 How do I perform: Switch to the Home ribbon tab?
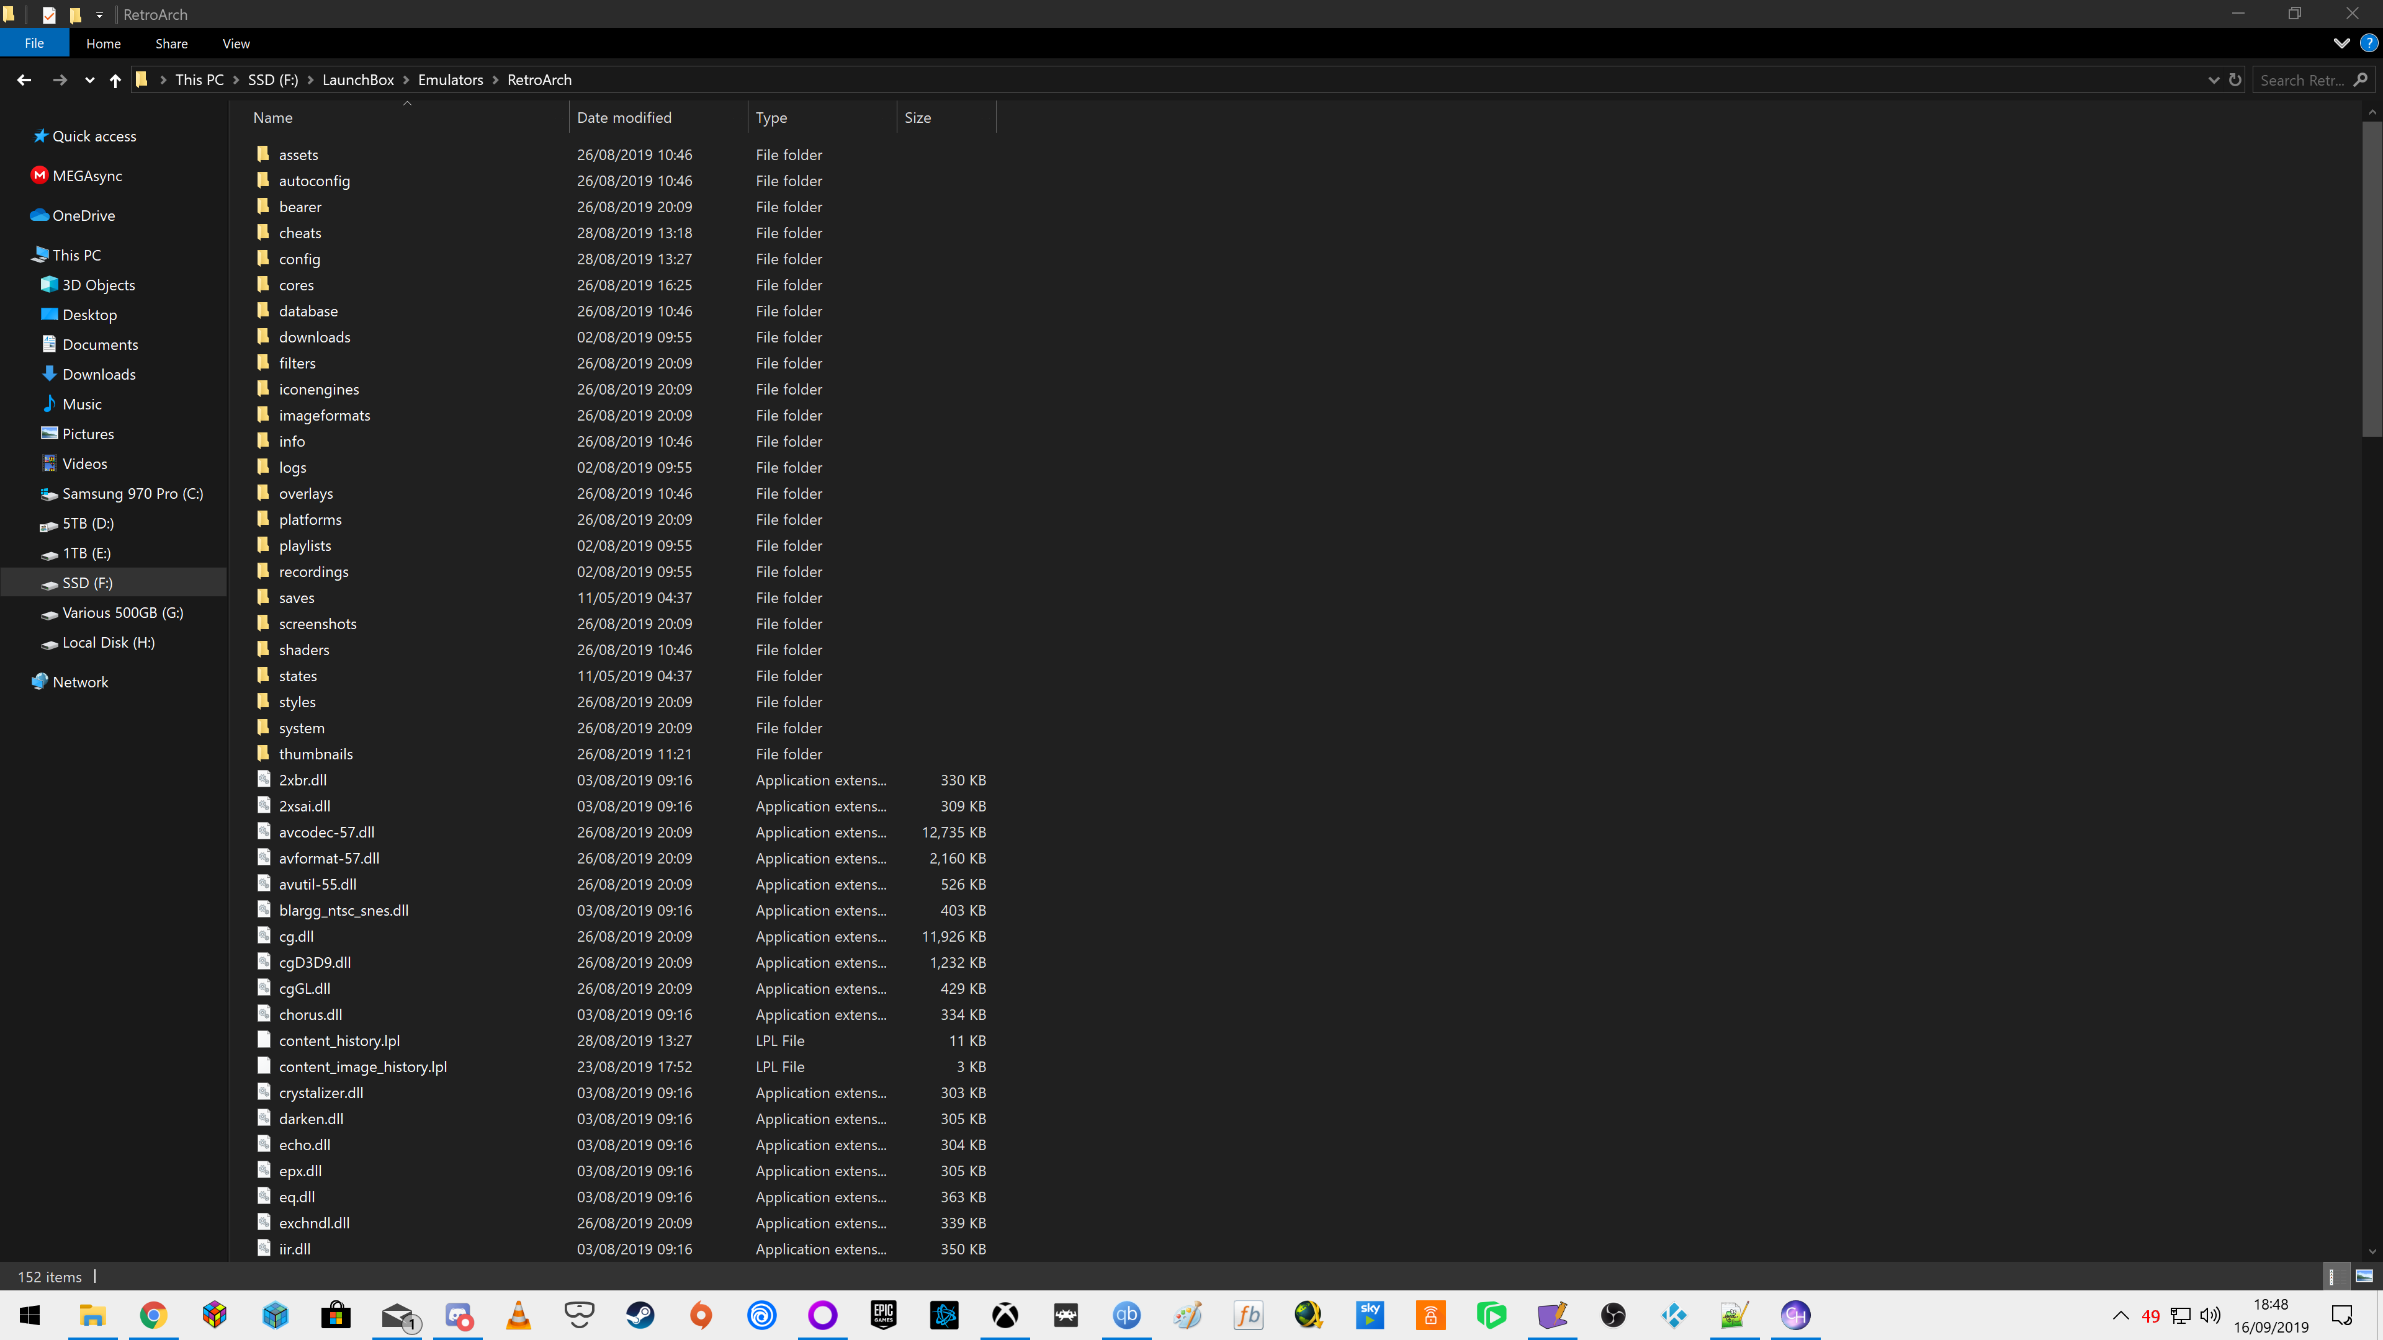click(104, 43)
